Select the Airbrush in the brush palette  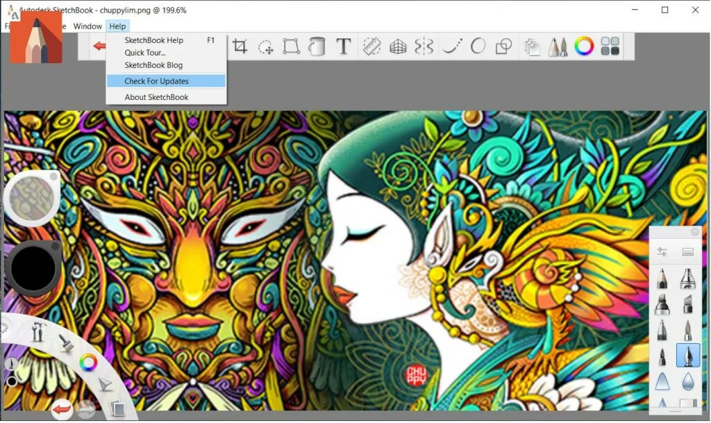(x=689, y=279)
